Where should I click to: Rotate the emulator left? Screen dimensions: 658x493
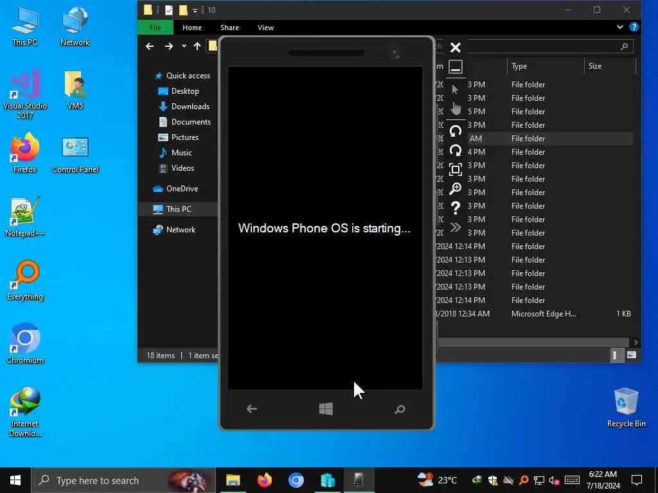click(x=456, y=131)
